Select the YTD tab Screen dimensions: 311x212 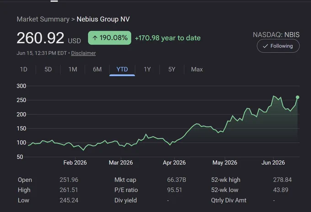(x=122, y=69)
